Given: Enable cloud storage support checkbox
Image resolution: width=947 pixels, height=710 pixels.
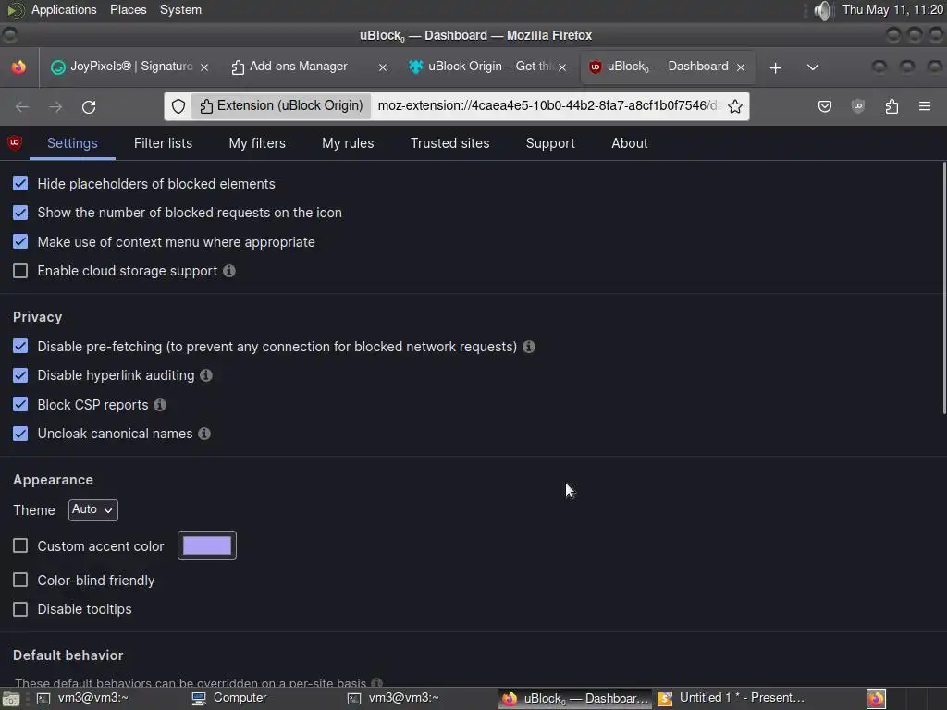Looking at the screenshot, I should (20, 271).
